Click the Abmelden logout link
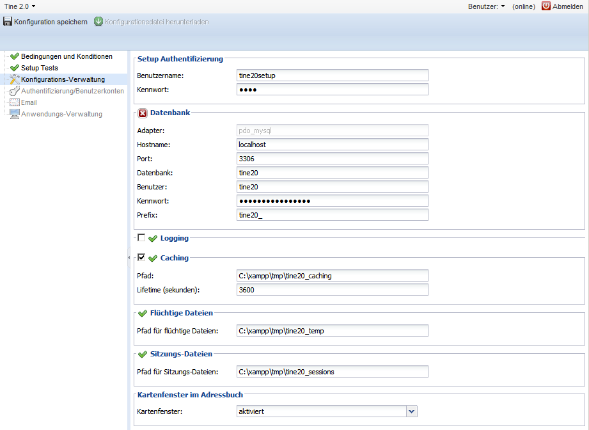Viewport: 589px width, 430px height. tap(568, 6)
